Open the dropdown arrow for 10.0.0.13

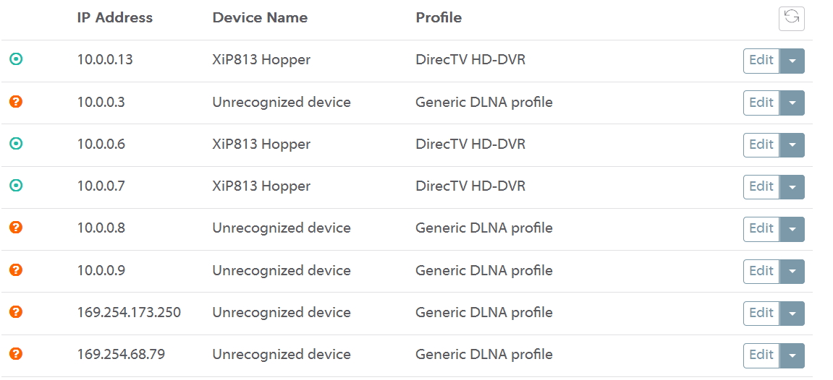tap(792, 61)
